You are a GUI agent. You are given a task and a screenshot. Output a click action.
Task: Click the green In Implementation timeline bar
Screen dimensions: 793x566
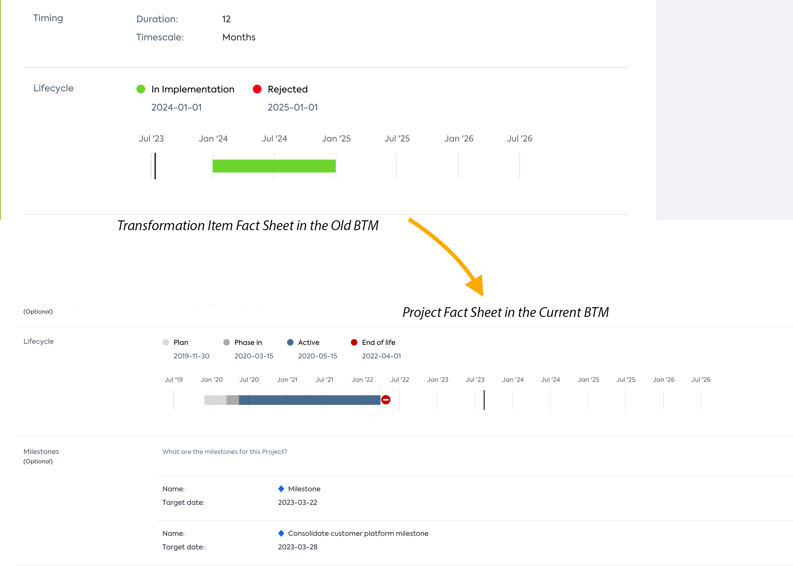[x=274, y=166]
